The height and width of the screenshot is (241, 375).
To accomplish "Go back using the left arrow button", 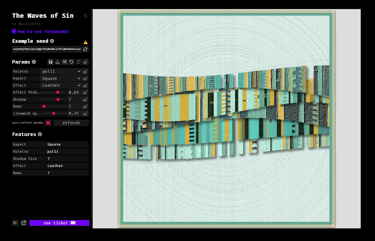I will 15,223.
